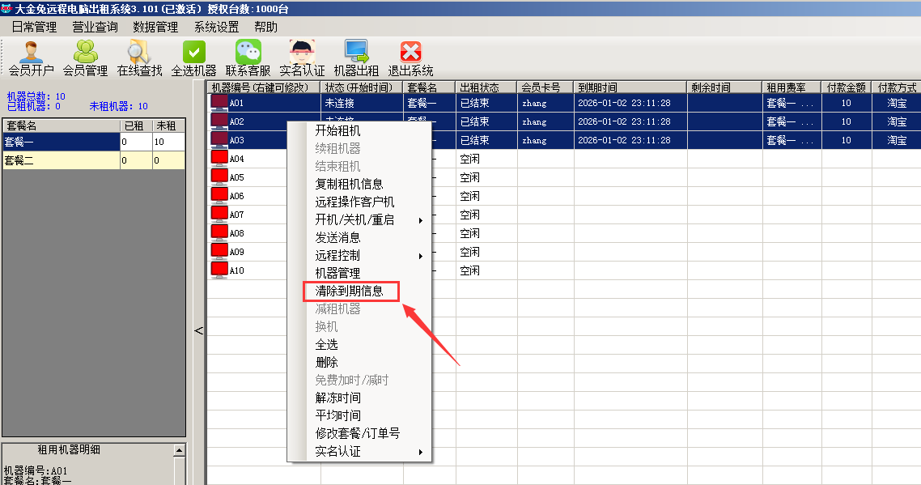The height and width of the screenshot is (485, 921).
Task: Collapse the left panel with the < button
Action: click(198, 330)
